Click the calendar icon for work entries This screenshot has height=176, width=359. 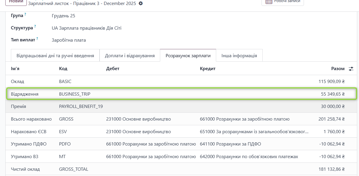click(269, 1)
